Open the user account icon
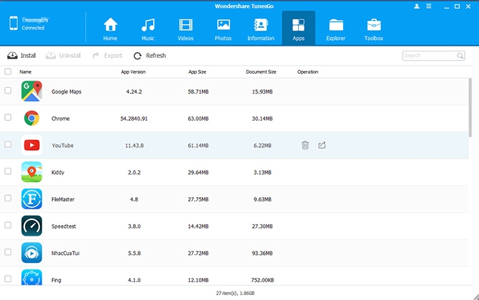 (x=417, y=6)
